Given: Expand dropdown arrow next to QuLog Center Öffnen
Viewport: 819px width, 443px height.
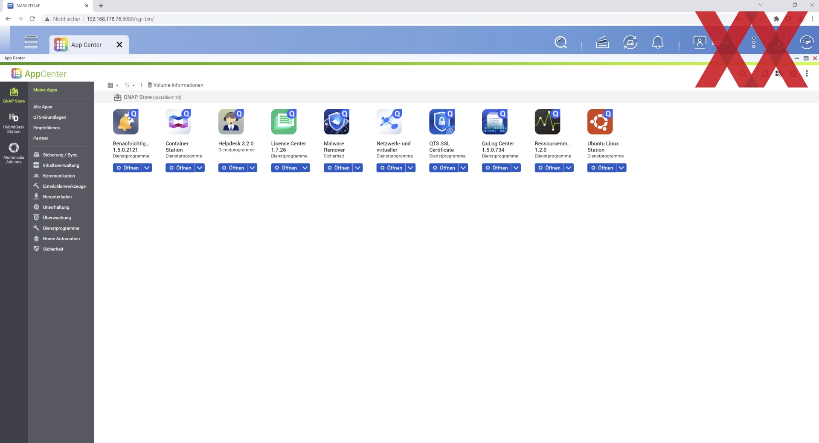Looking at the screenshot, I should point(516,168).
